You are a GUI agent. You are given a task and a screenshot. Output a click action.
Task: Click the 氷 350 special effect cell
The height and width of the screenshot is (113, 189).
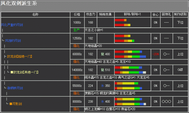pyautogui.click(x=106, y=86)
